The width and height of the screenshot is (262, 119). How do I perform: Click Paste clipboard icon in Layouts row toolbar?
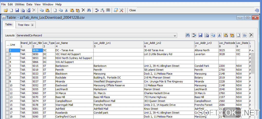coord(226,35)
